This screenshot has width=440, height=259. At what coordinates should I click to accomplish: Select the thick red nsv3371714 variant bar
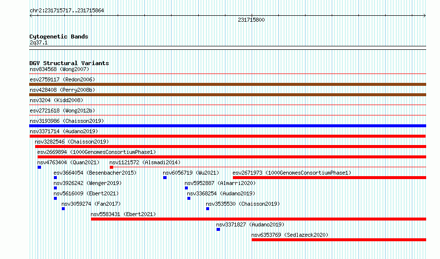tap(227, 136)
